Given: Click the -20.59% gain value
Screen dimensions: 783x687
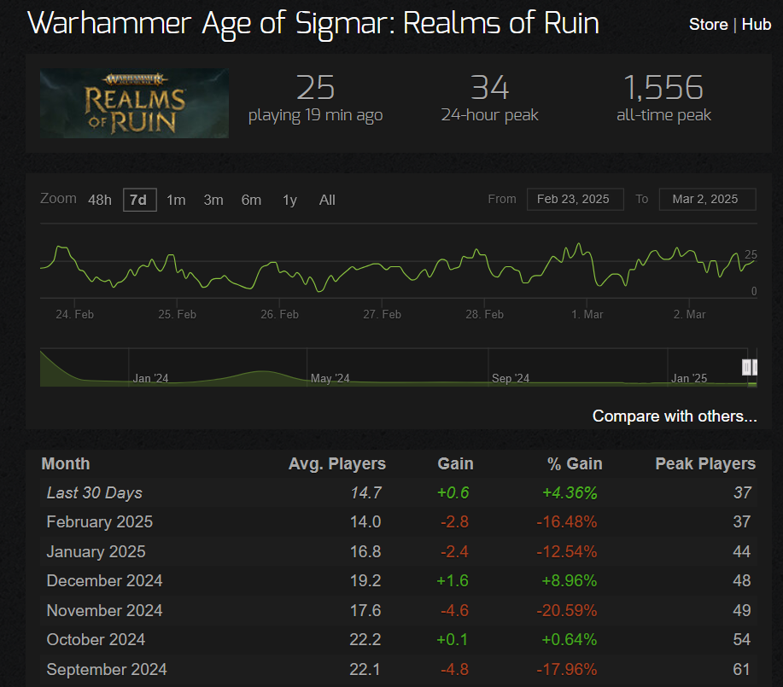Looking at the screenshot, I should [x=567, y=610].
